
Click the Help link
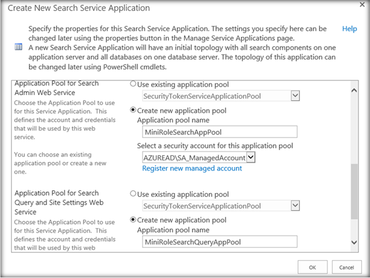349,29
